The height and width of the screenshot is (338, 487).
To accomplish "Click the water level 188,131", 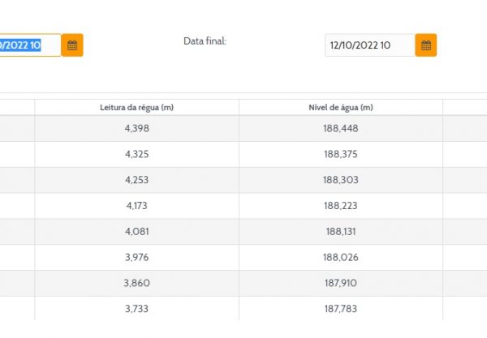I will 340,232.
